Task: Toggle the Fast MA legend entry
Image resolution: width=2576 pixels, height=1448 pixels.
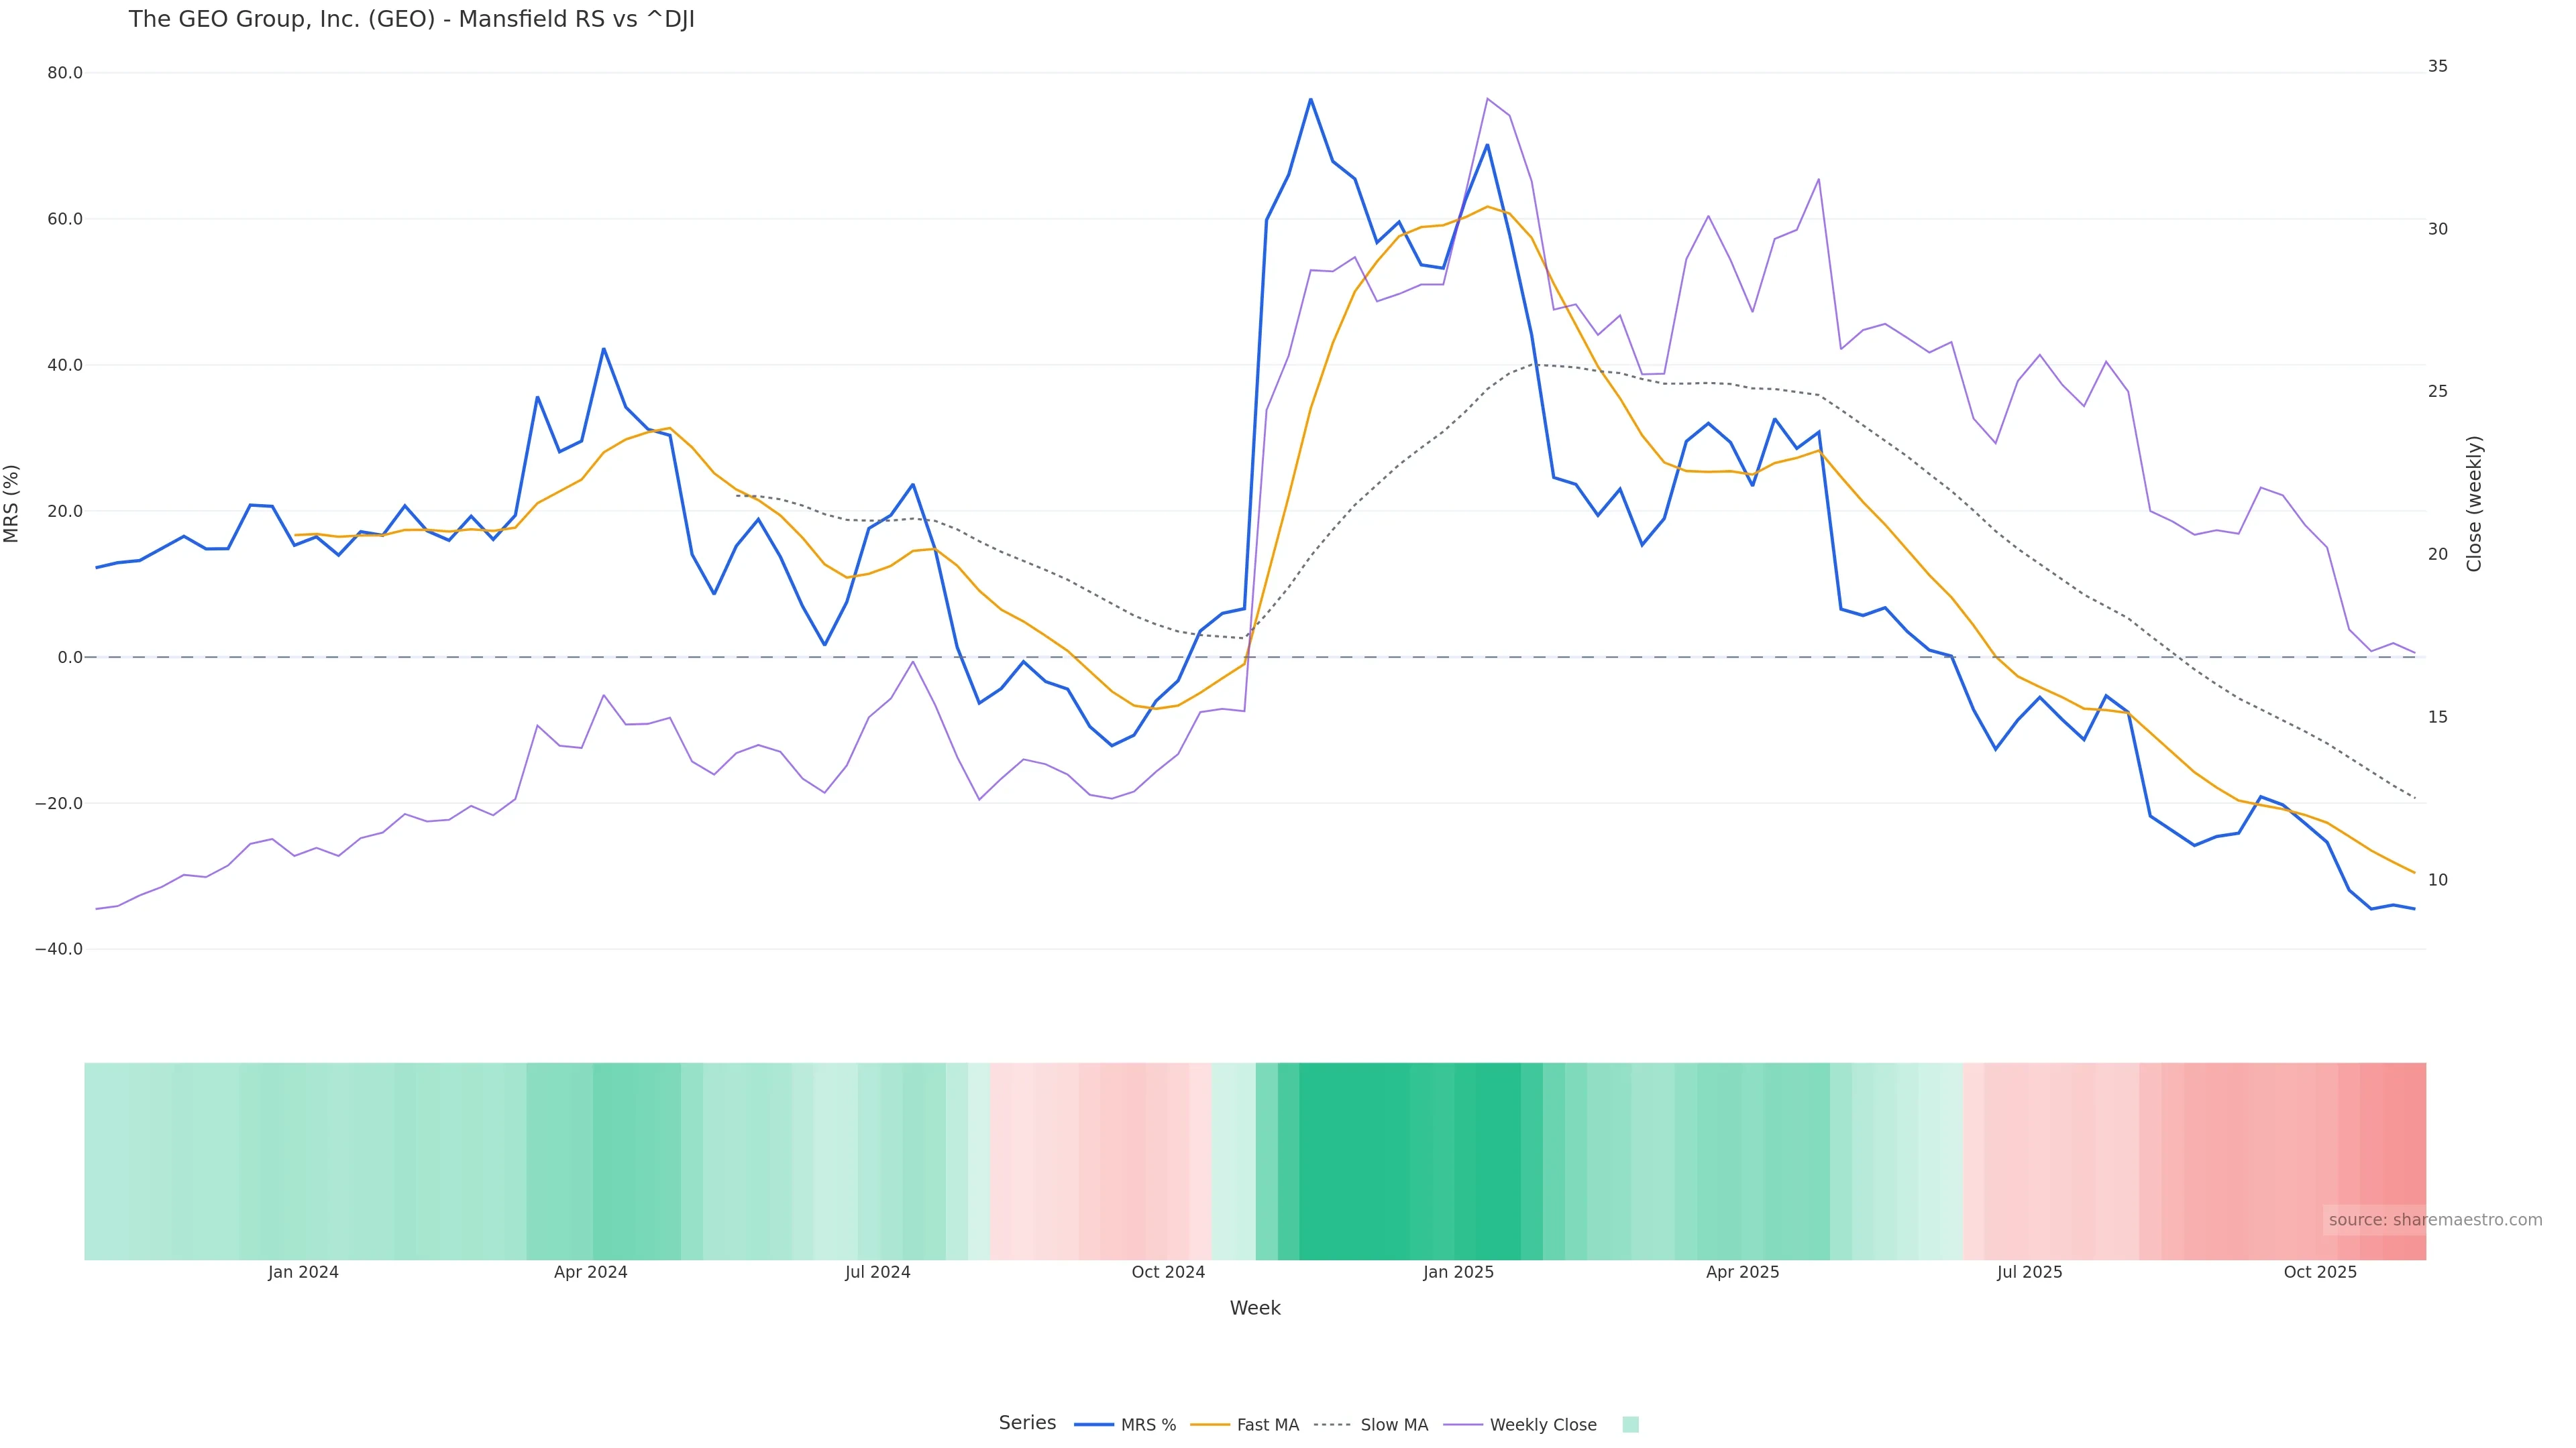Action: pos(1267,1425)
